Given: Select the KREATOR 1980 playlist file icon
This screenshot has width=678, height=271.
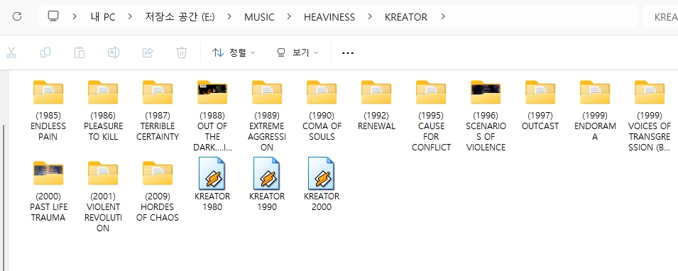Looking at the screenshot, I should click(x=212, y=173).
